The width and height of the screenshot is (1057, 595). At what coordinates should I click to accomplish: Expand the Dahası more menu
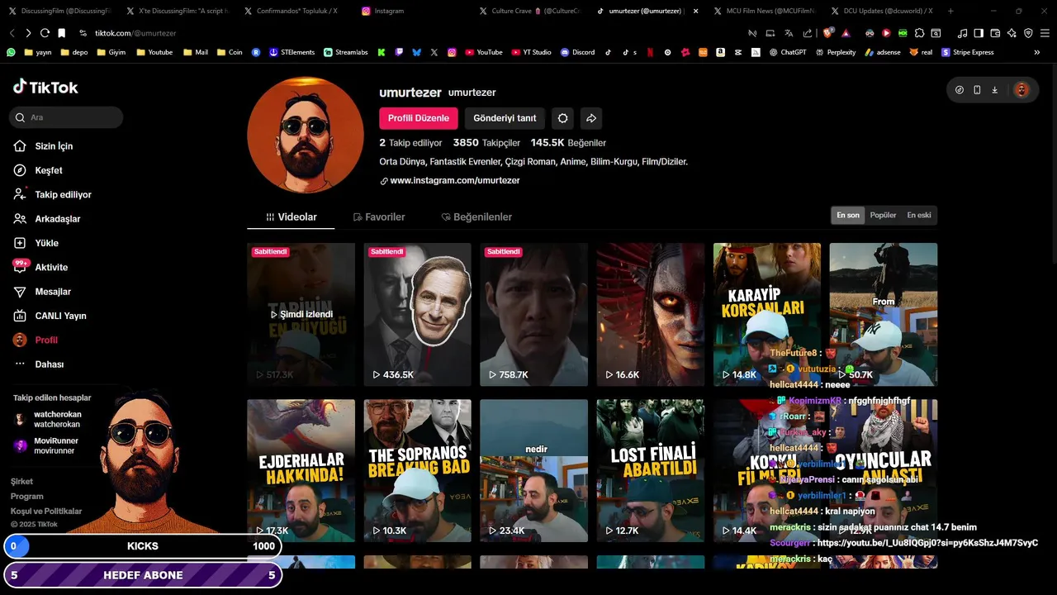click(x=39, y=364)
